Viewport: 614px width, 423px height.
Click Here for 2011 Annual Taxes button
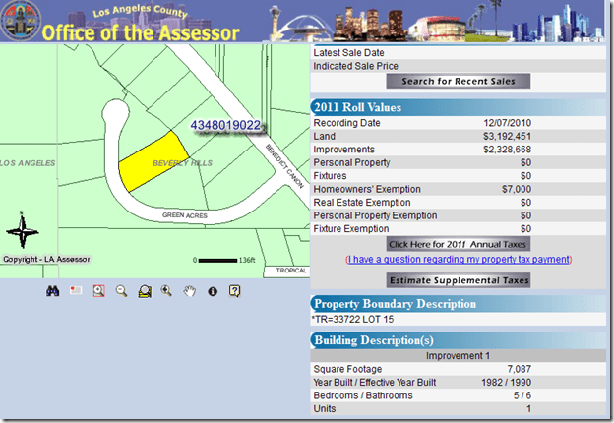click(x=459, y=243)
